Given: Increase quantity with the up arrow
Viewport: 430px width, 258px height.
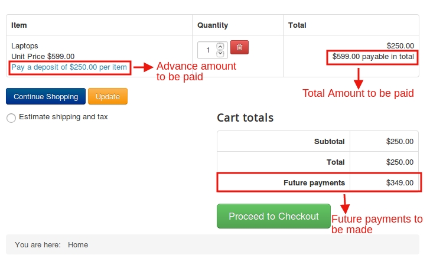Looking at the screenshot, I should click(220, 46).
